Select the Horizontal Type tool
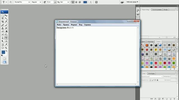The image size is (179, 100). click(6, 38)
